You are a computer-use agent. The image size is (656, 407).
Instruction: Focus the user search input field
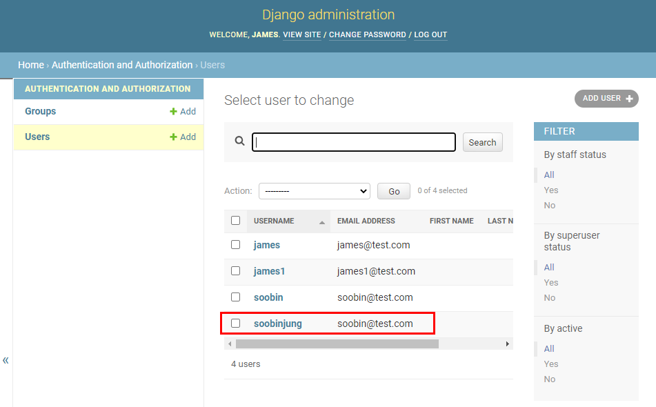tap(354, 142)
